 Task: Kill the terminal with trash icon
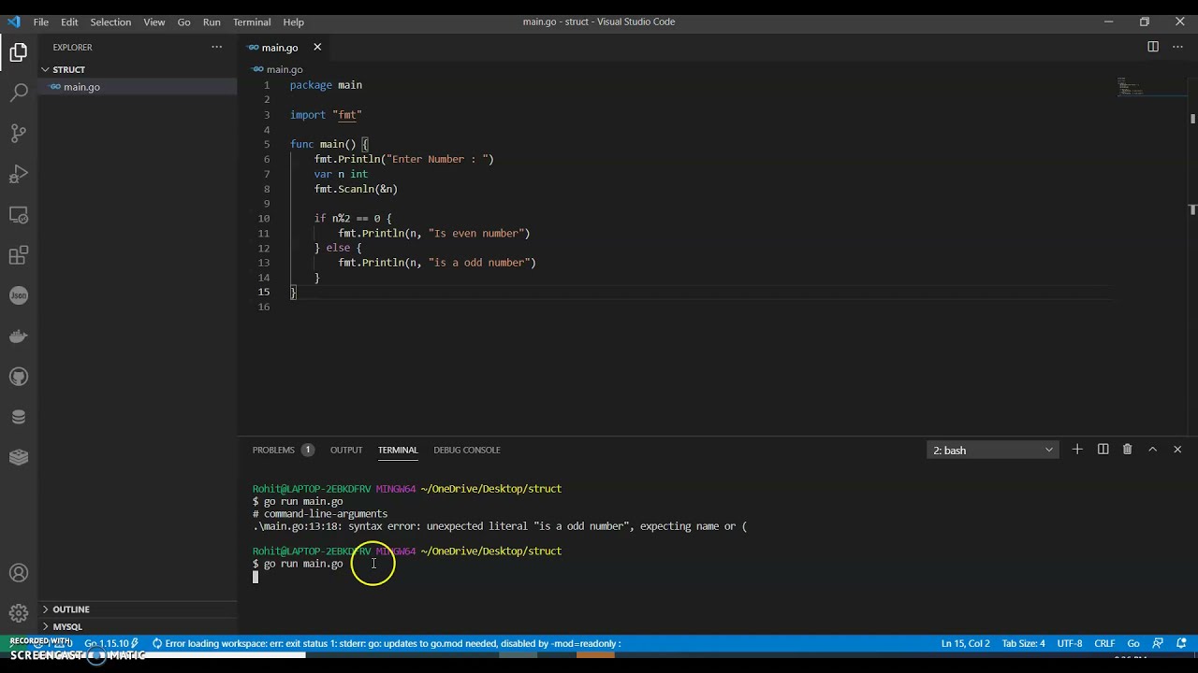pyautogui.click(x=1127, y=450)
